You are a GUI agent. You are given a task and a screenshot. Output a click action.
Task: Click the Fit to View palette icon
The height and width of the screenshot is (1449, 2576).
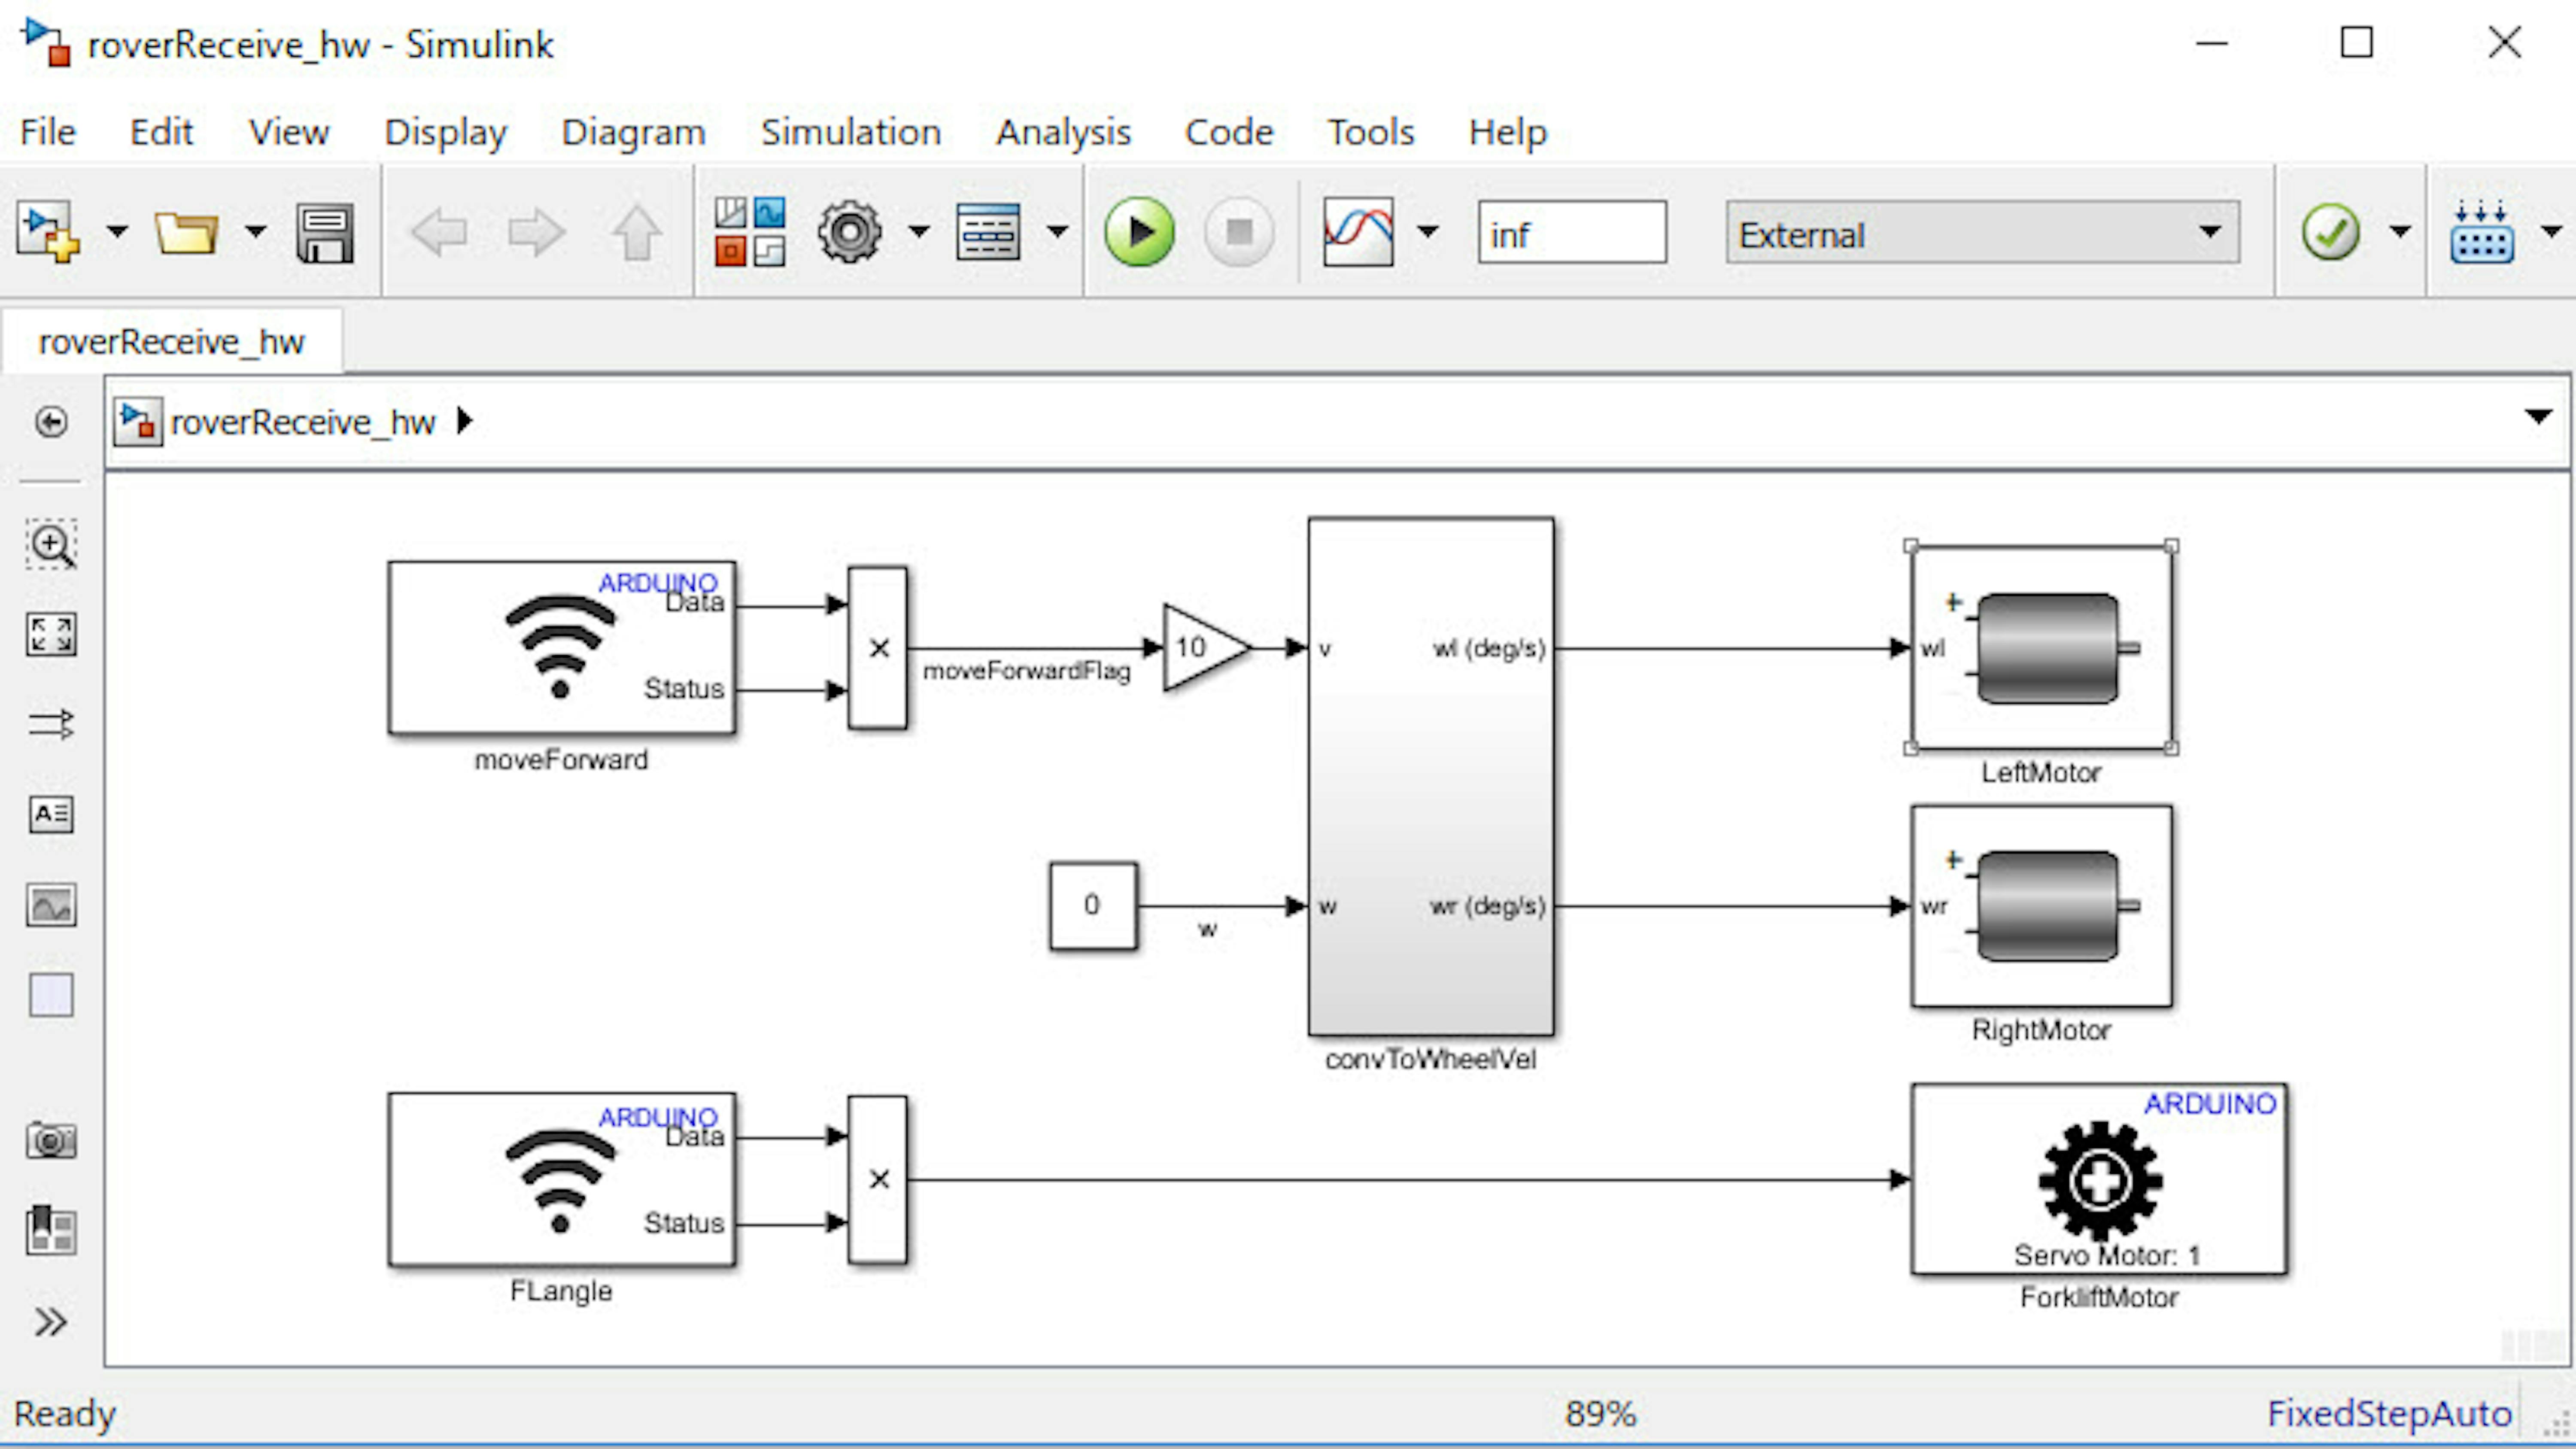[x=51, y=634]
